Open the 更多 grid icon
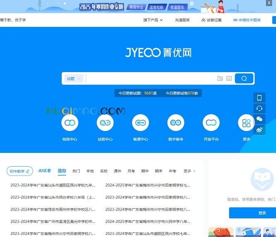Screen dimensions: 276x237 (246, 123)
